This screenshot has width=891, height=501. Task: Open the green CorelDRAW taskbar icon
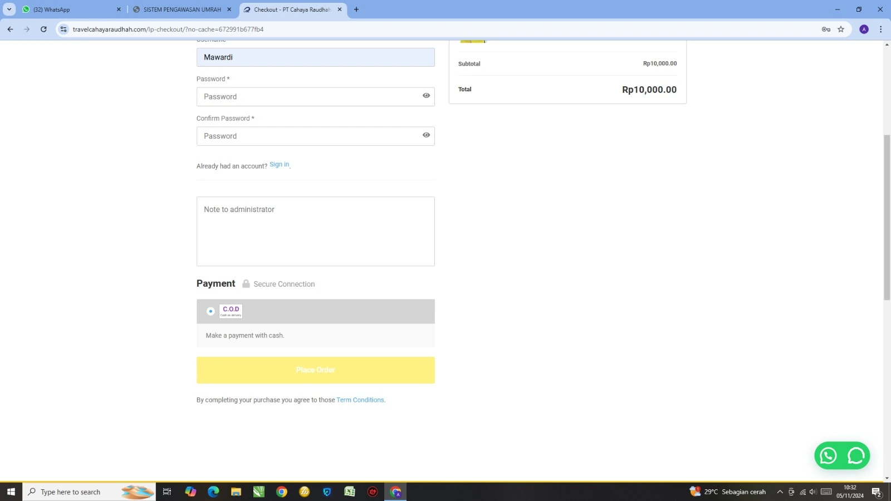pos(259,492)
